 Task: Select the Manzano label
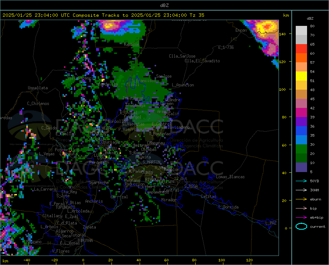click(34, 242)
